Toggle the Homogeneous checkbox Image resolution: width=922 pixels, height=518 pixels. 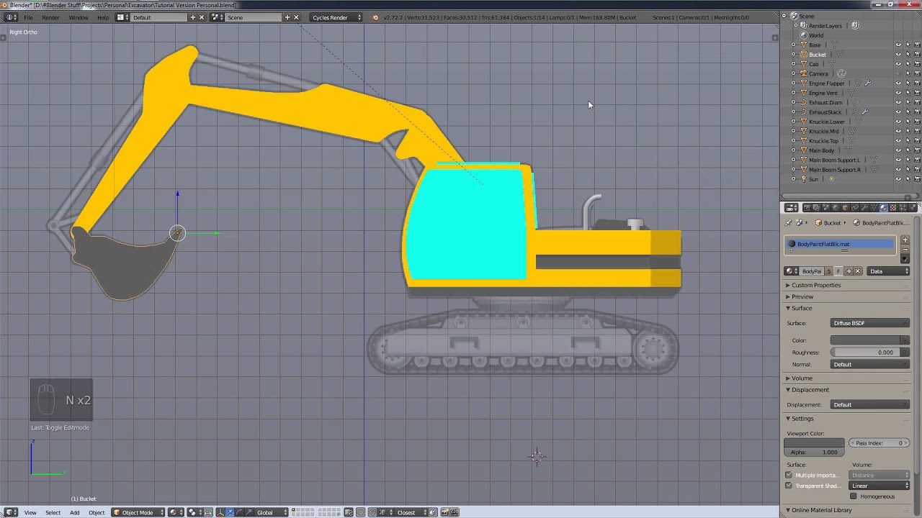[854, 496]
